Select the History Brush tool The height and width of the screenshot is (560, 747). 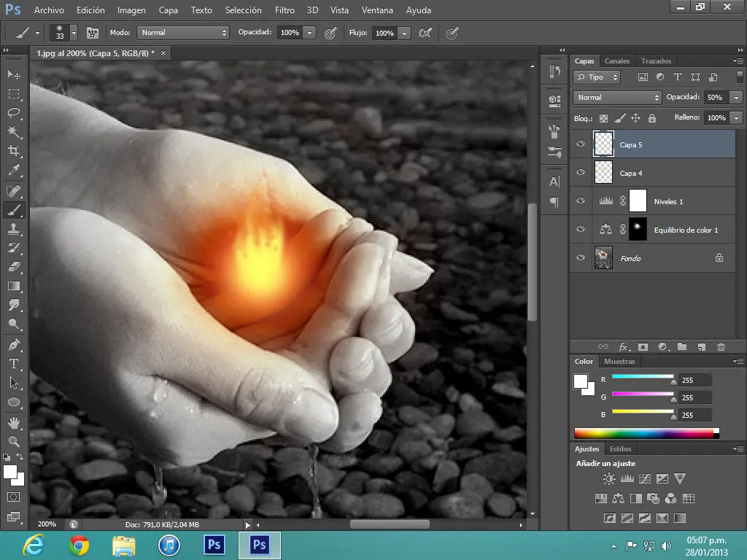pos(14,248)
